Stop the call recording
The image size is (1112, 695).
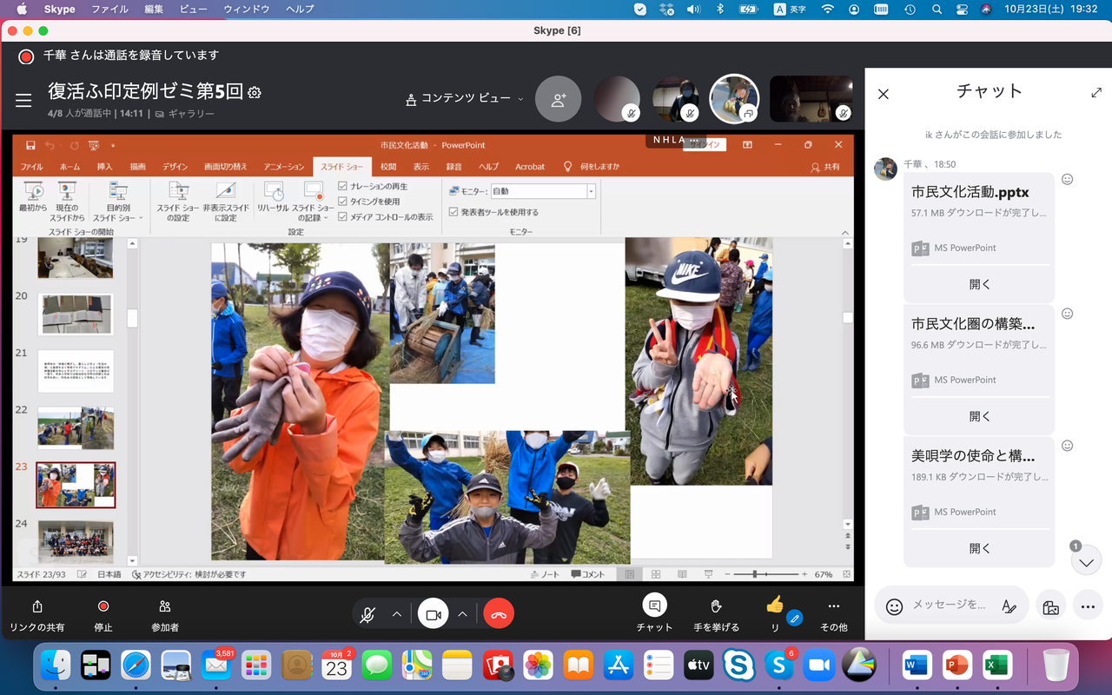point(103,606)
